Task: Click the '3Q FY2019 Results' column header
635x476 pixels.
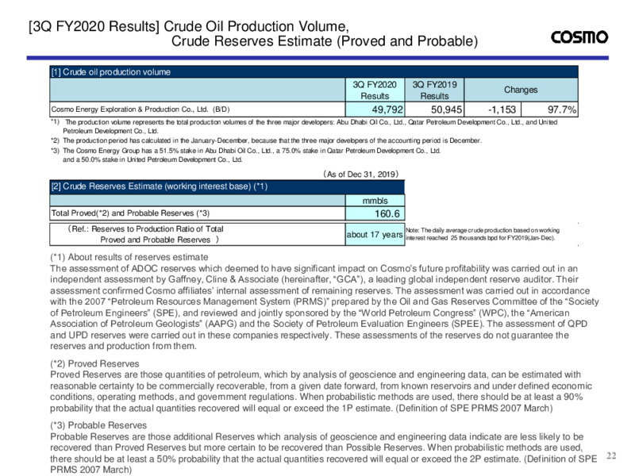Action: click(x=434, y=90)
